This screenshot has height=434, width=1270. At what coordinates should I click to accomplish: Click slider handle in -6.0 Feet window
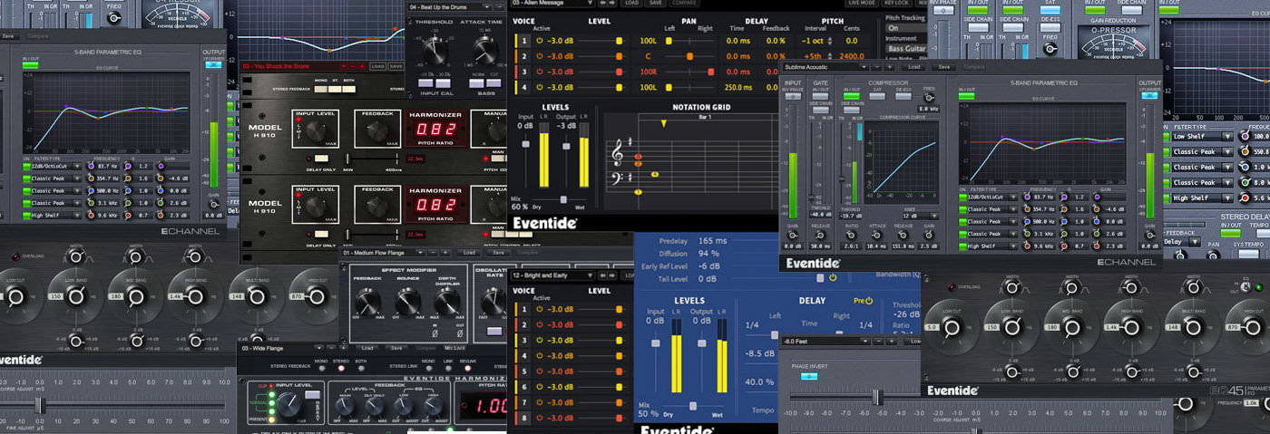[x=876, y=397]
